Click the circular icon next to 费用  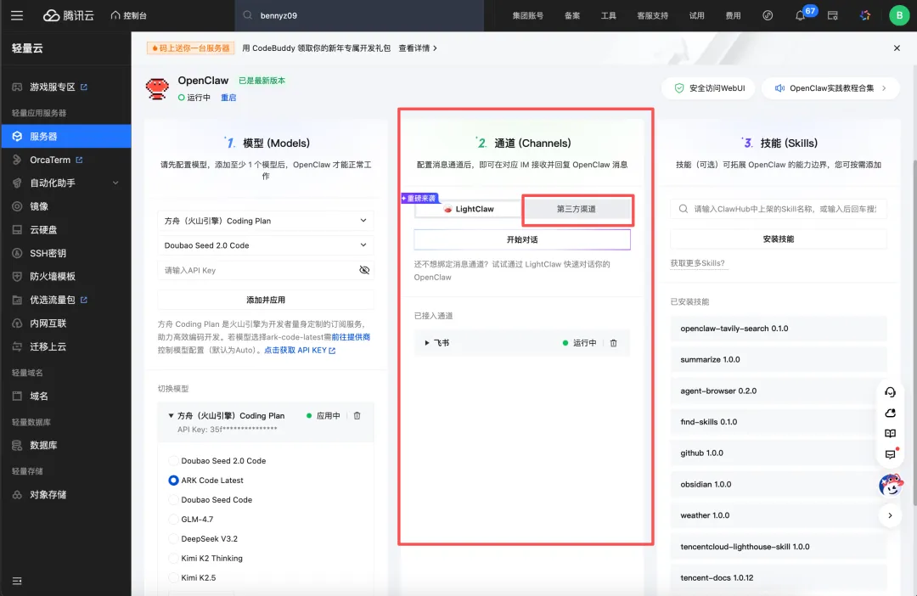pos(768,15)
